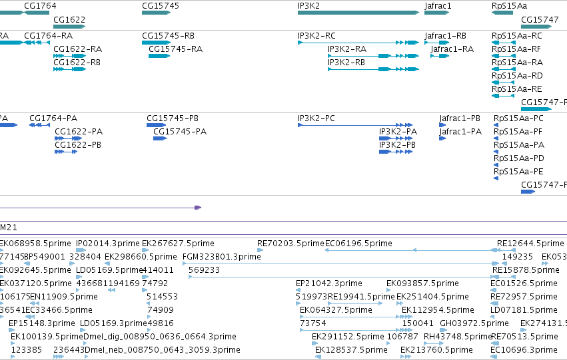Viewport: 567px width, 360px height.
Task: Click the EK064327.5prime EST label
Action: click(336, 310)
